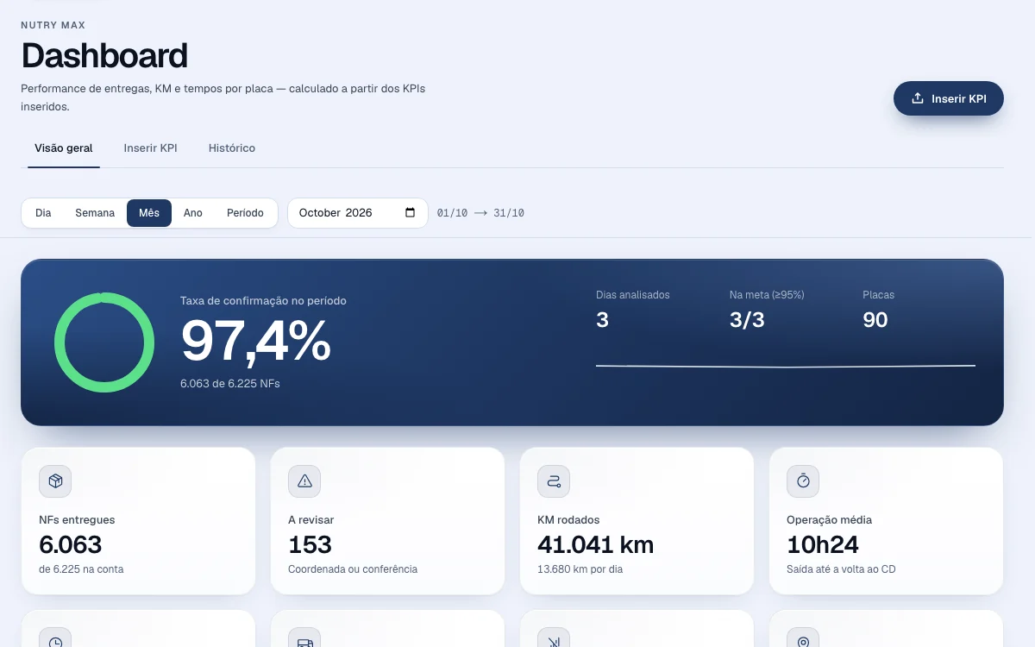The image size is (1035, 647).
Task: Select the Semana period filter
Action: pos(95,213)
